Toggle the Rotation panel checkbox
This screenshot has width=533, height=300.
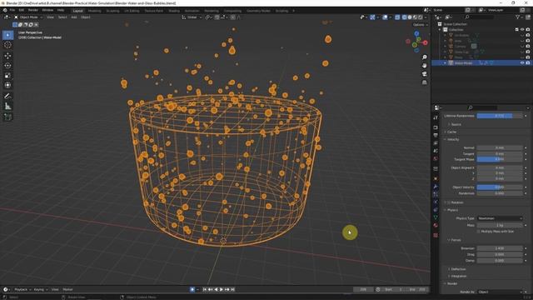[449, 202]
